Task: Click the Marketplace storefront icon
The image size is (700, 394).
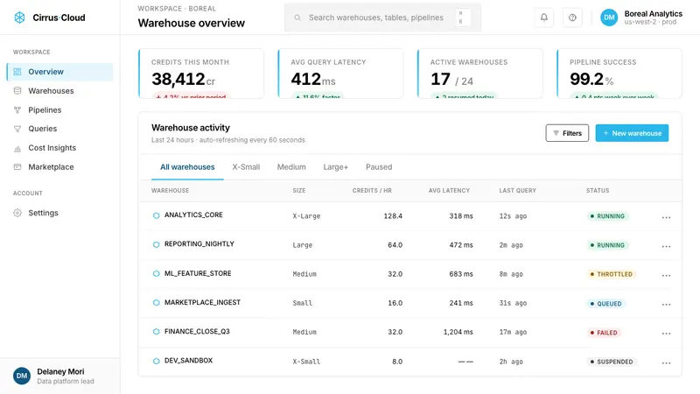Action: point(17,167)
